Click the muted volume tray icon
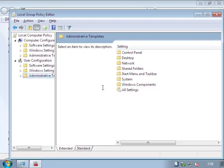The width and height of the screenshot is (224, 168). tap(197, 164)
